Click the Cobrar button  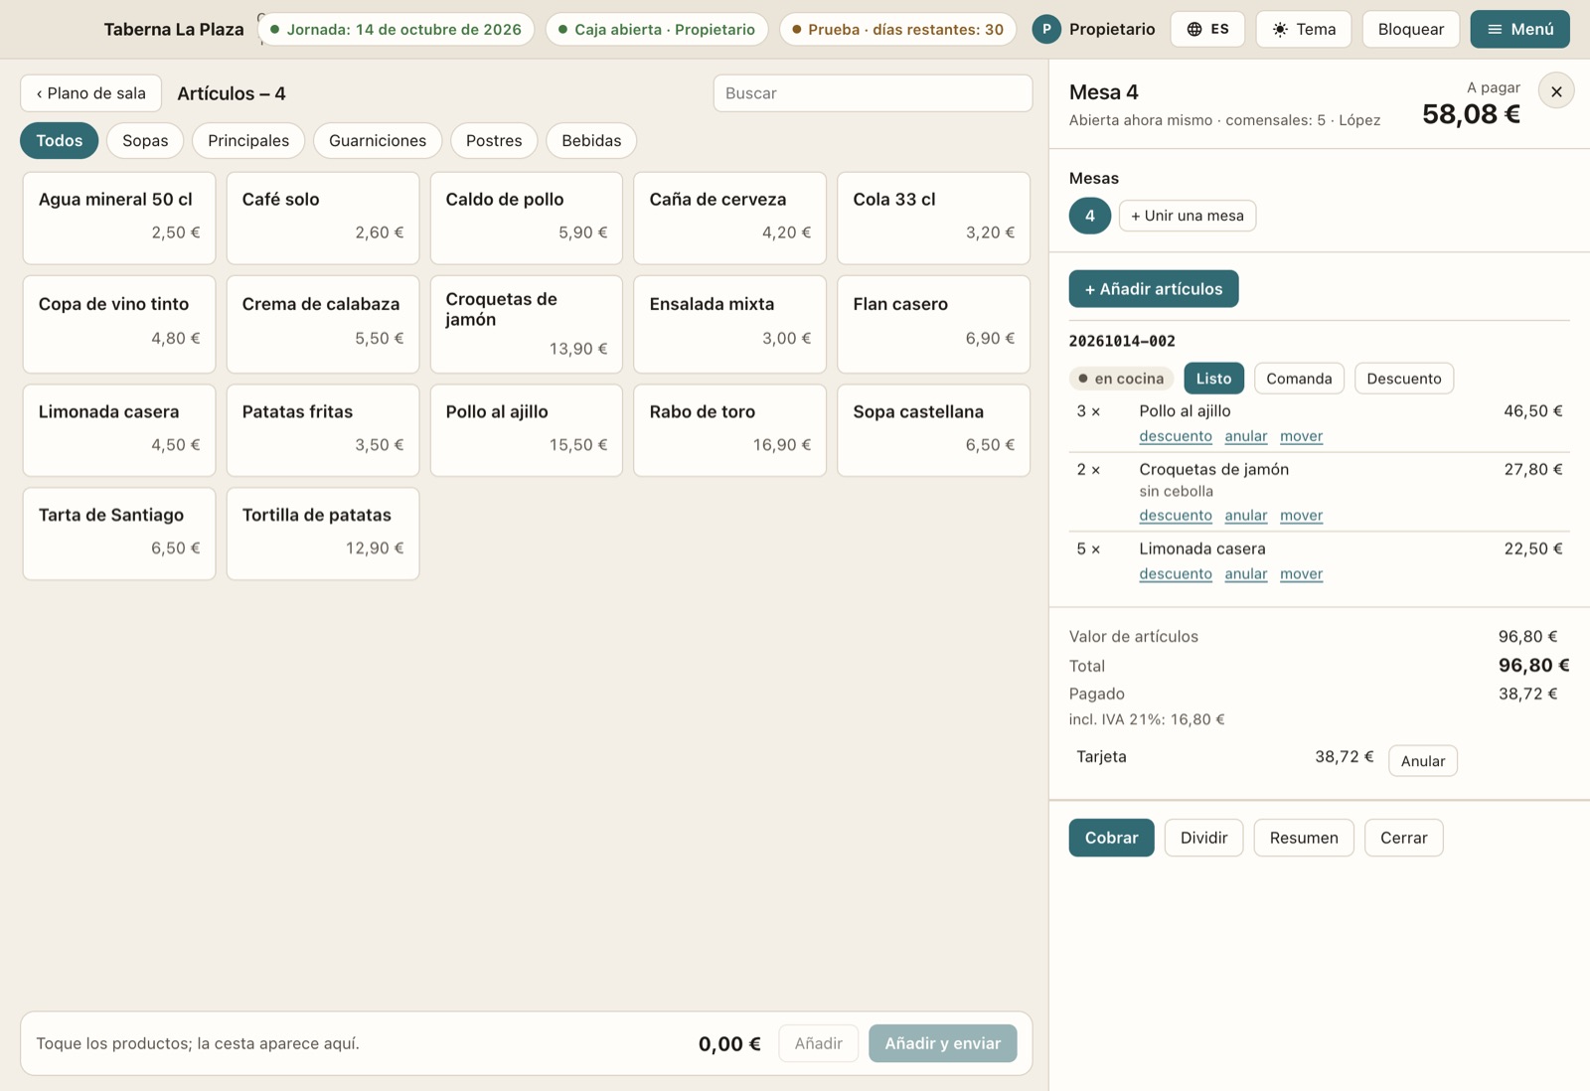(1111, 838)
